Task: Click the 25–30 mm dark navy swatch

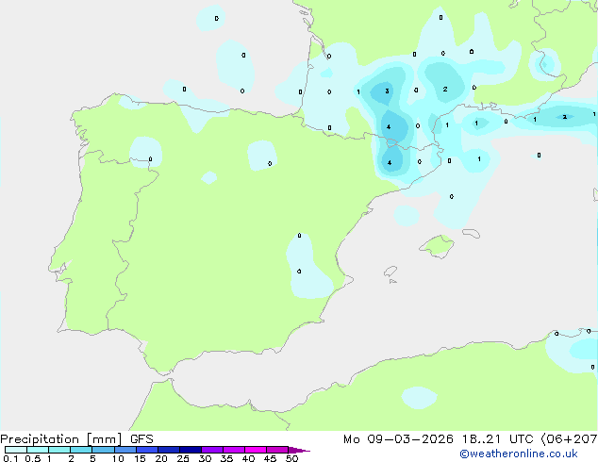Action: 190,450
